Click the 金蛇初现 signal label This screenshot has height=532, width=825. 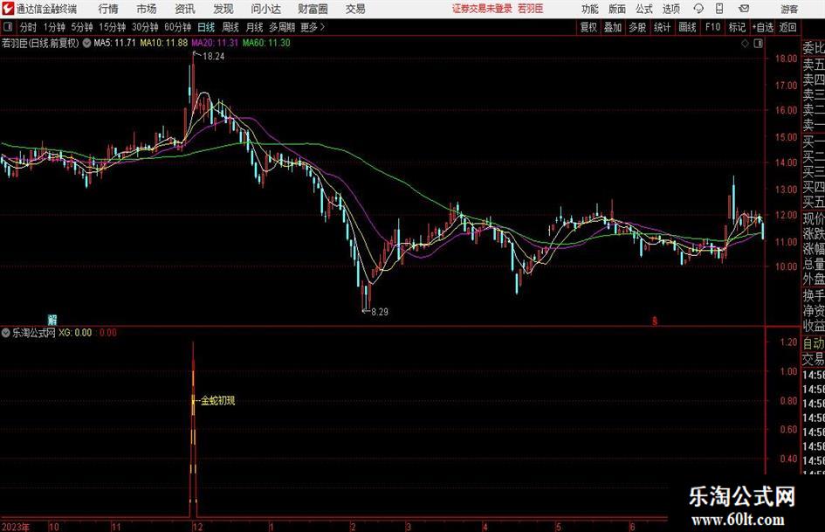218,401
